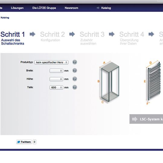Click the Höhe: label
This screenshot has width=163, height=163.
pos(30,79)
